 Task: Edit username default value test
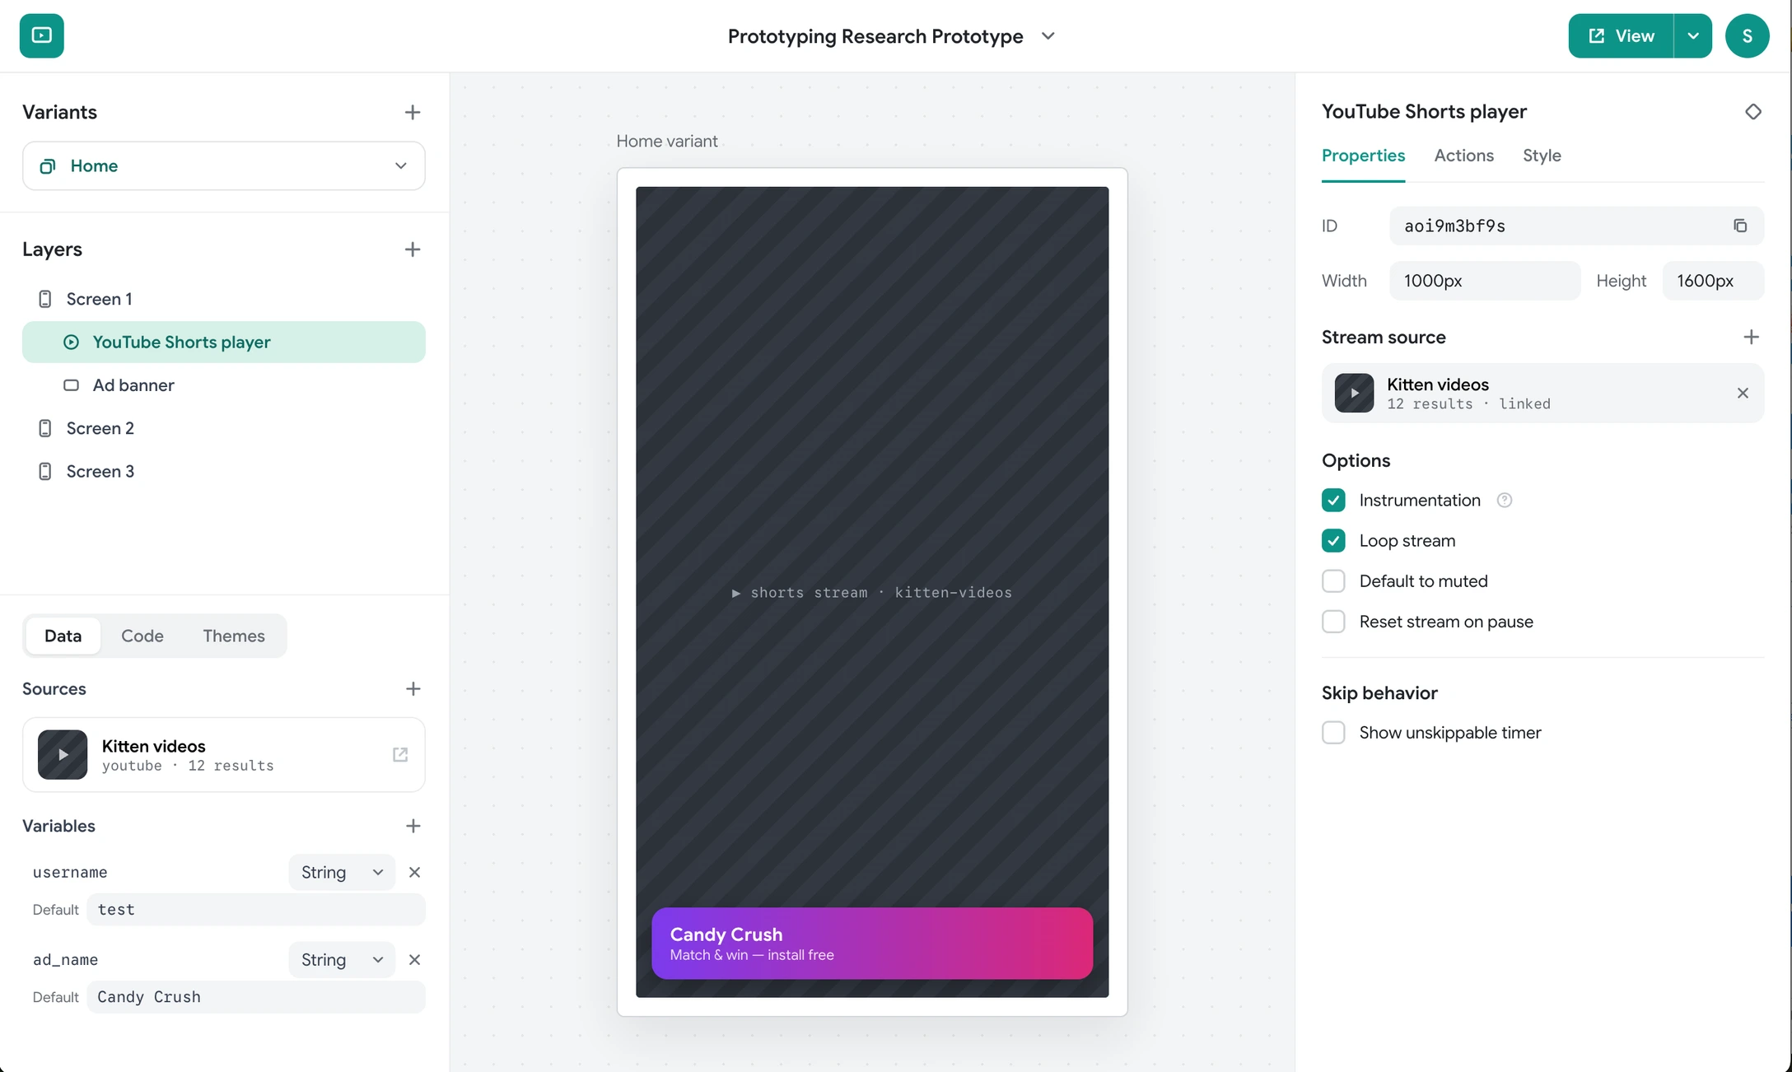click(x=256, y=910)
